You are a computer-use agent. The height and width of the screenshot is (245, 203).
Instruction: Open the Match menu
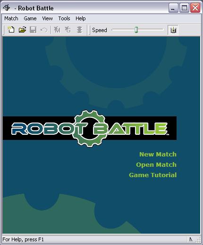click(11, 18)
